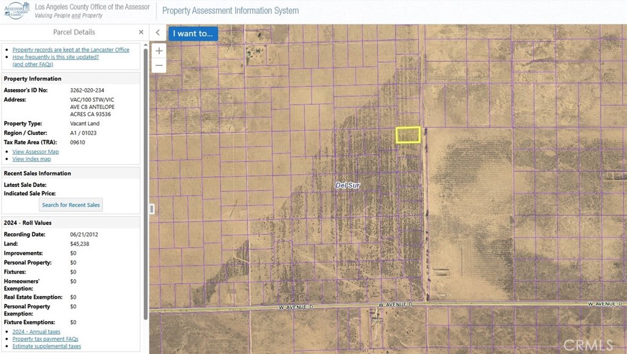Image resolution: width=627 pixels, height=354 pixels.
Task: Open the View Index map link
Action: pyautogui.click(x=31, y=159)
